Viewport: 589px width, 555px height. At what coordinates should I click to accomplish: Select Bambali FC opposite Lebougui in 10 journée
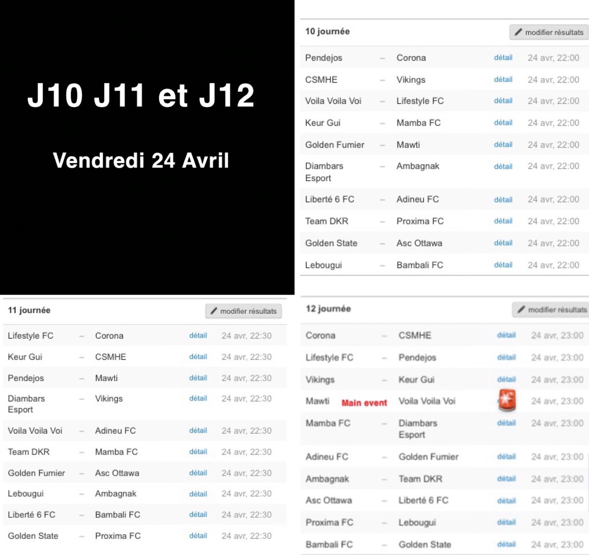pos(420,265)
